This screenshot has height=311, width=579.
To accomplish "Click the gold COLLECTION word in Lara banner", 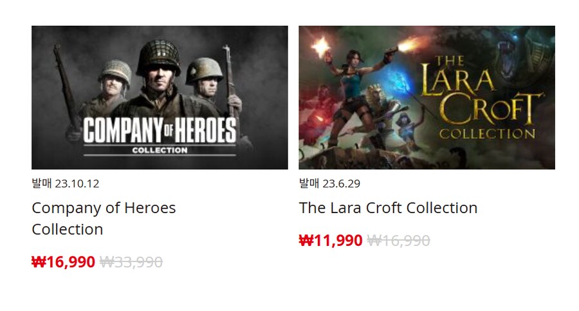I will pyautogui.click(x=487, y=134).
